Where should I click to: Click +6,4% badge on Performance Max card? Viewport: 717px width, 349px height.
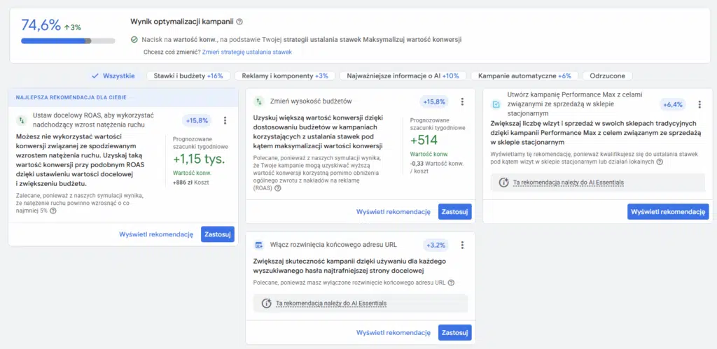[673, 105]
